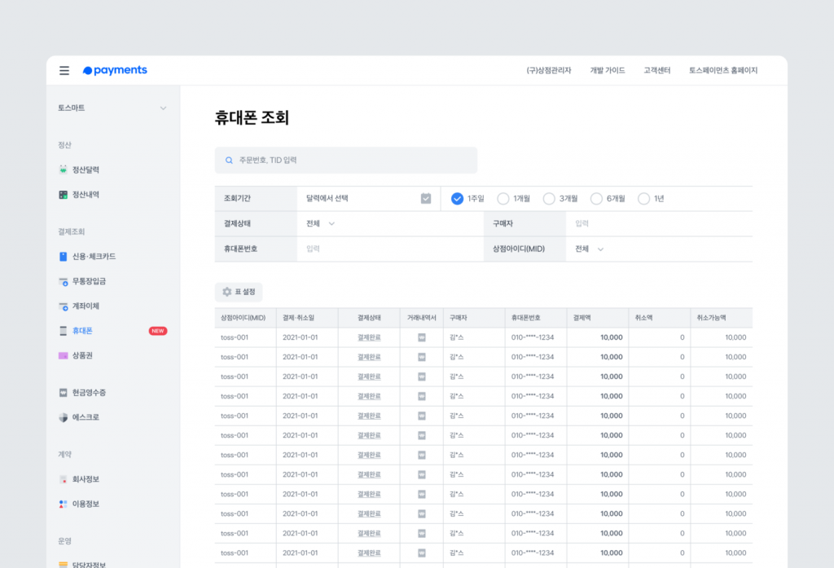
Task: Select the 계좌이체 icon
Action: point(64,306)
